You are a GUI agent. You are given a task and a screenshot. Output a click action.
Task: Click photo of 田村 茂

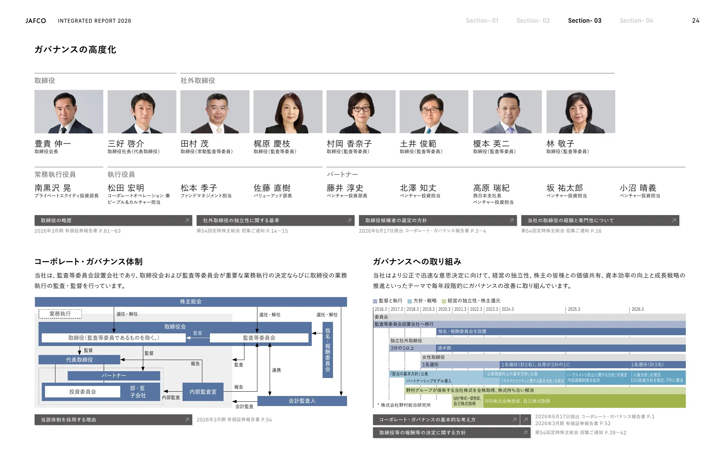(215, 112)
